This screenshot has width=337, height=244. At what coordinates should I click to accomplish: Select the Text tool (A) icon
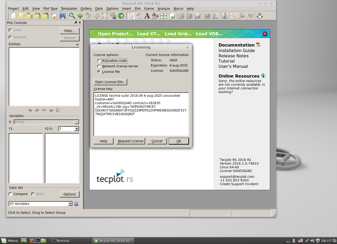tap(147, 16)
